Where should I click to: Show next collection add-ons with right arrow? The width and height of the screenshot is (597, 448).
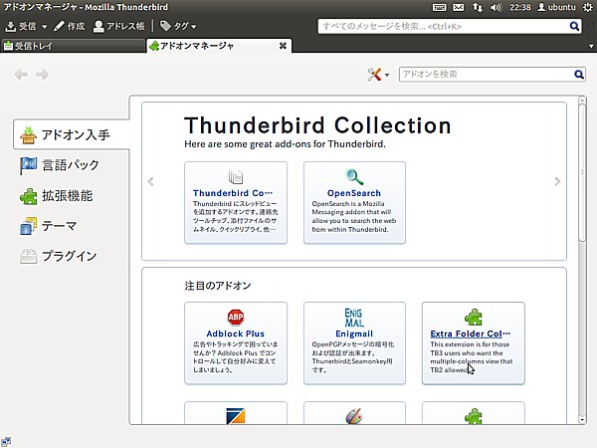coord(557,181)
